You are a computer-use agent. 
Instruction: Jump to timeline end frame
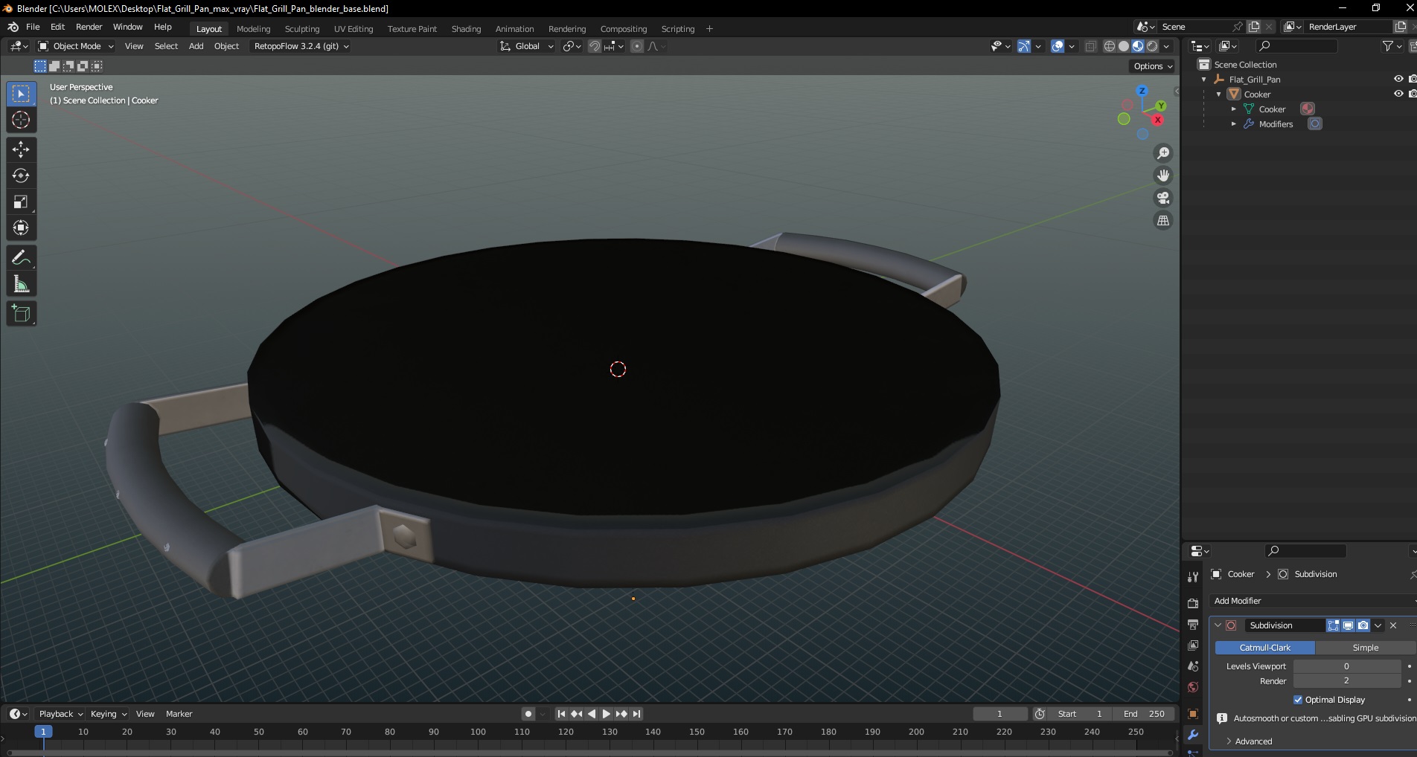(636, 714)
